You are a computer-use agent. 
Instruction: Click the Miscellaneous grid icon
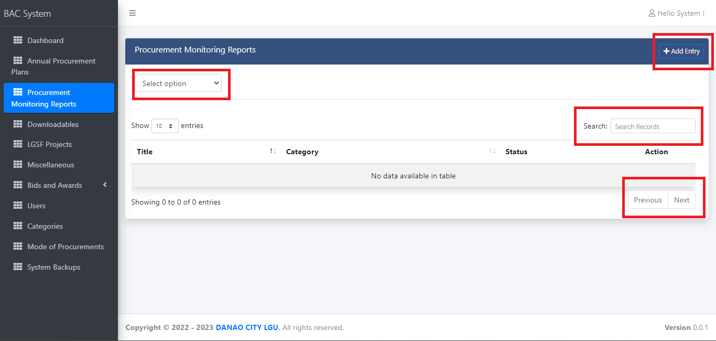[18, 165]
